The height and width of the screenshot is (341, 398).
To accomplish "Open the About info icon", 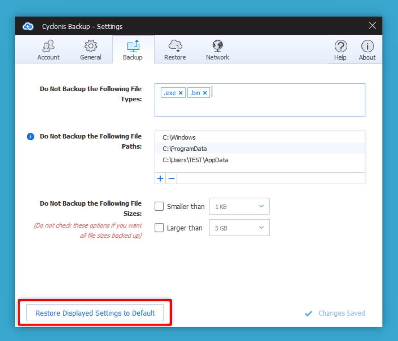I will point(367,50).
